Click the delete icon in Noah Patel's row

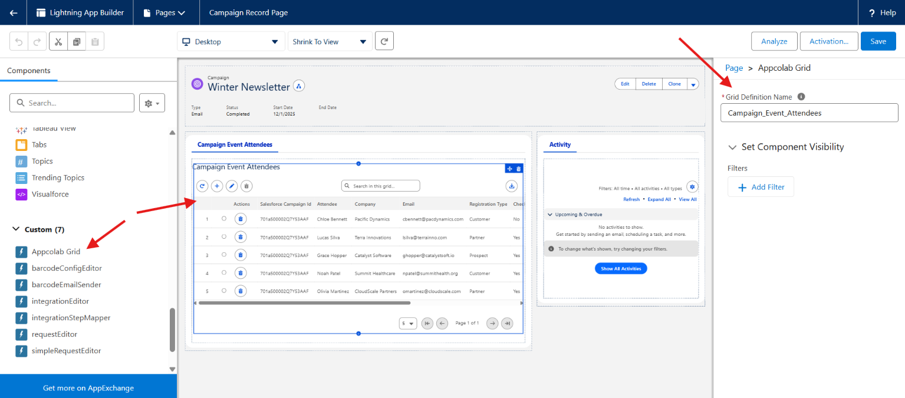click(x=241, y=273)
